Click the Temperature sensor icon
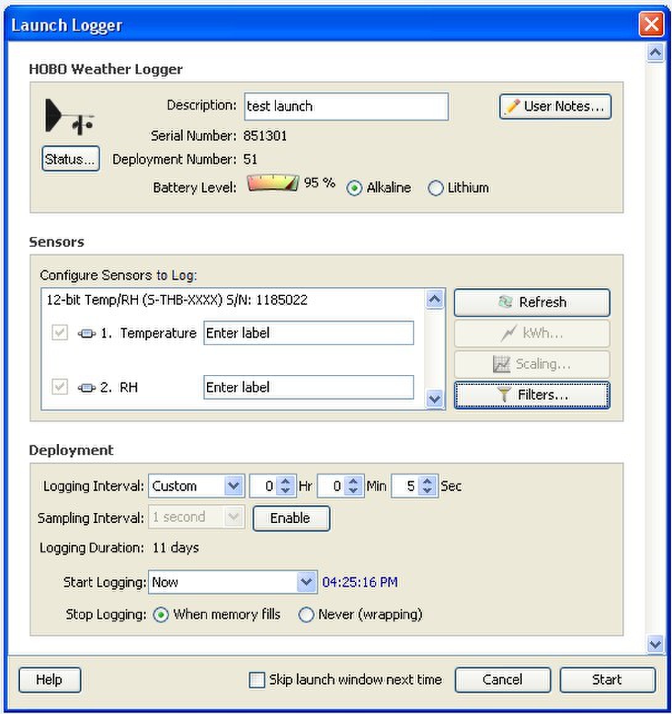The image size is (672, 714). tap(87, 334)
